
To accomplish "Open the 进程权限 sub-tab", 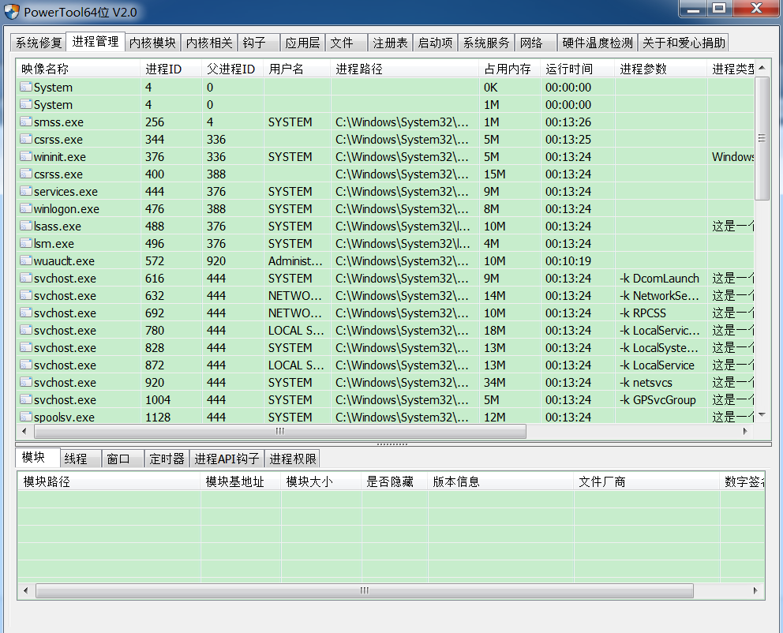I will click(x=293, y=459).
